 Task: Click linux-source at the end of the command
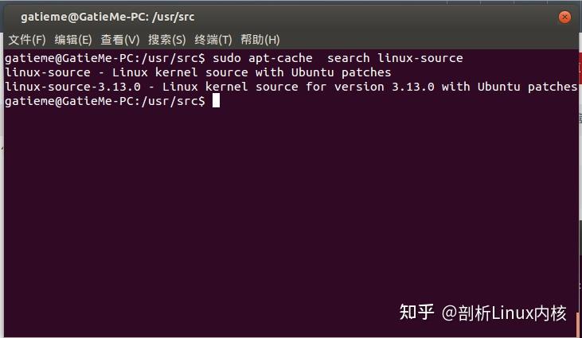click(x=420, y=58)
